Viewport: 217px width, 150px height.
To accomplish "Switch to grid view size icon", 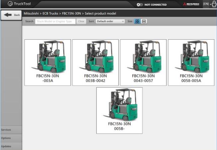I will [x=137, y=21].
